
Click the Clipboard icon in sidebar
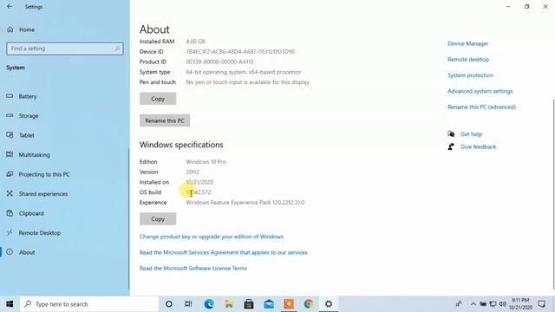[x=10, y=213]
